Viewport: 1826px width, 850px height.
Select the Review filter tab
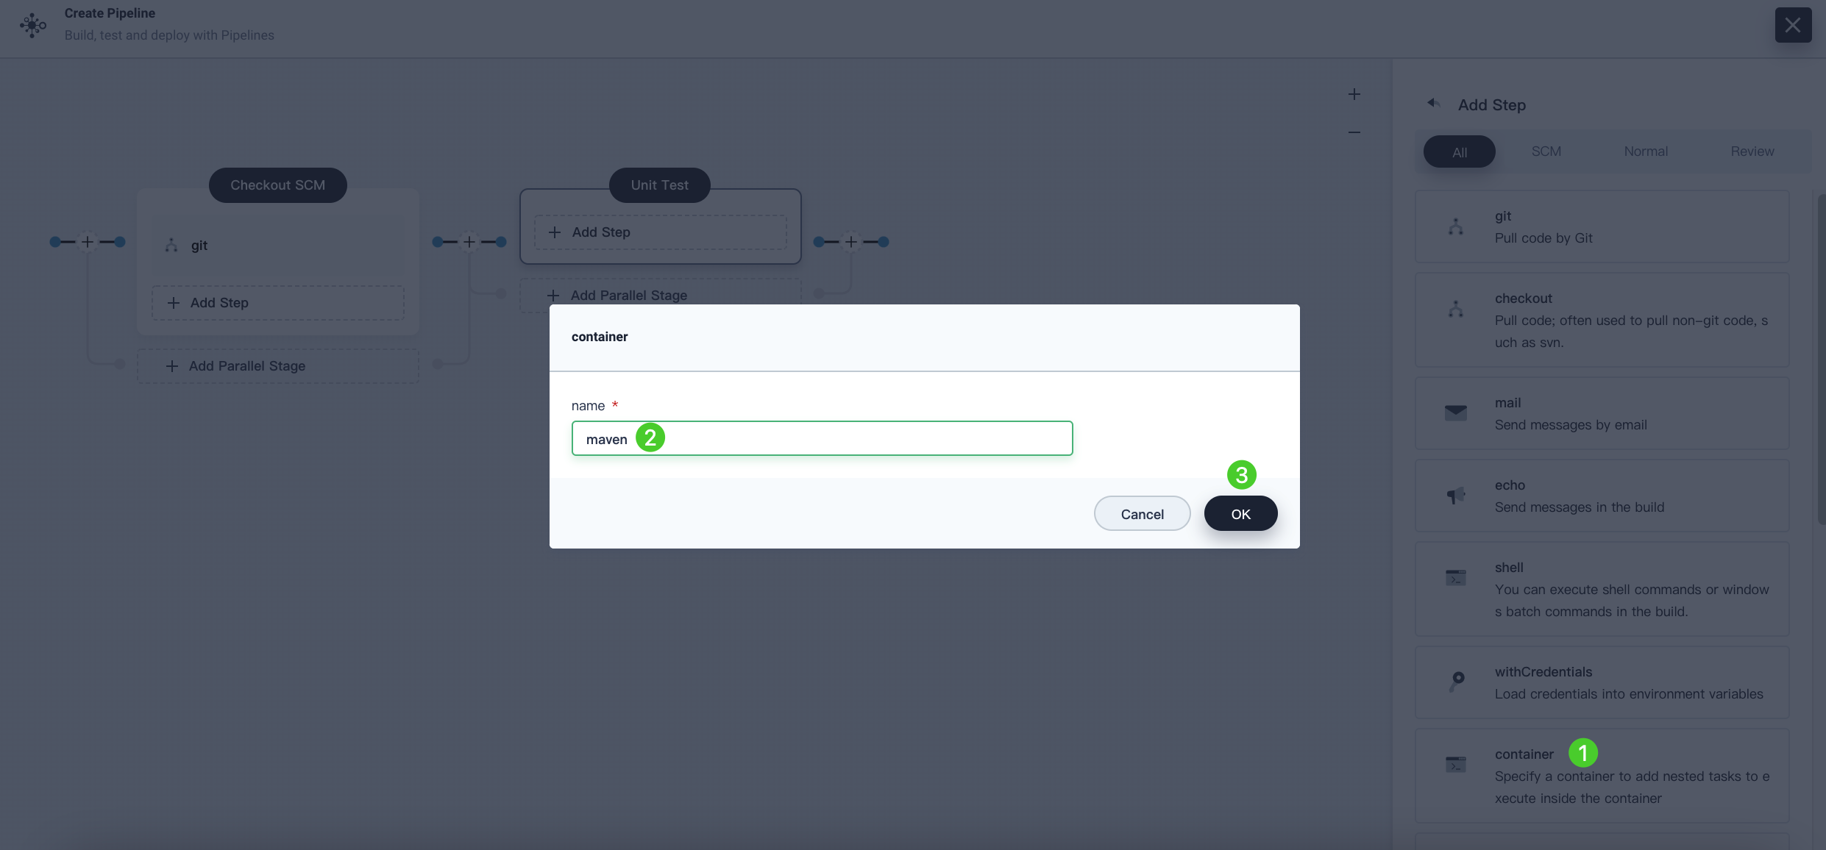point(1752,150)
